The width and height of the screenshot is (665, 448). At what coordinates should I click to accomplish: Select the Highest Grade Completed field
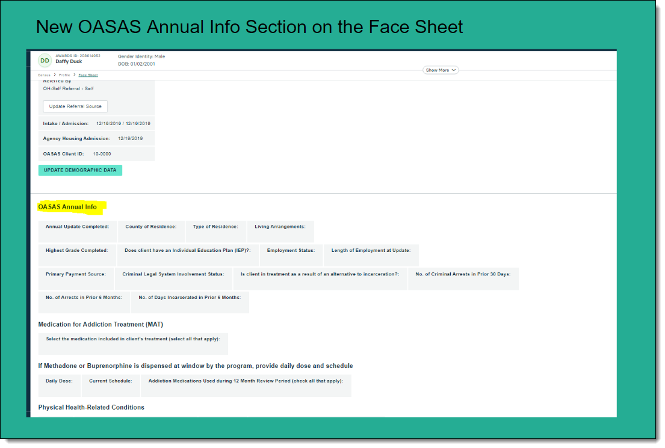[x=77, y=255]
